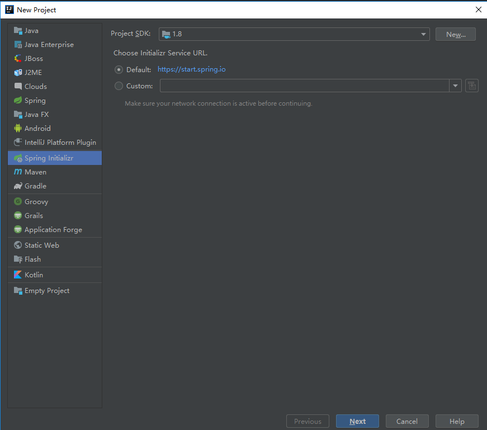Click the Java Enterprise icon

(18, 44)
